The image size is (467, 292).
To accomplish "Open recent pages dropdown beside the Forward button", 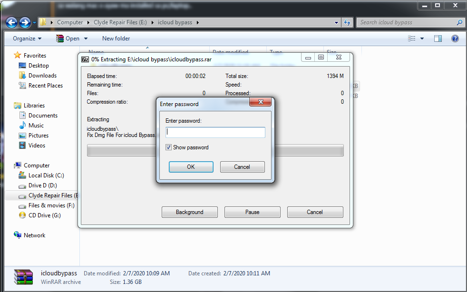I will pyautogui.click(x=34, y=22).
